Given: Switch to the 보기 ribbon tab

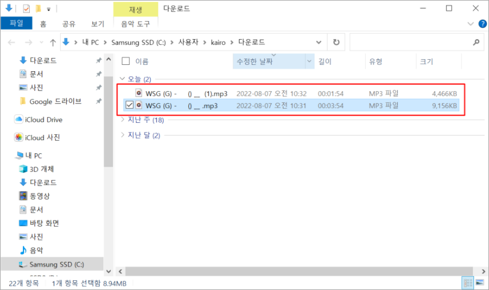Looking at the screenshot, I should point(98,24).
